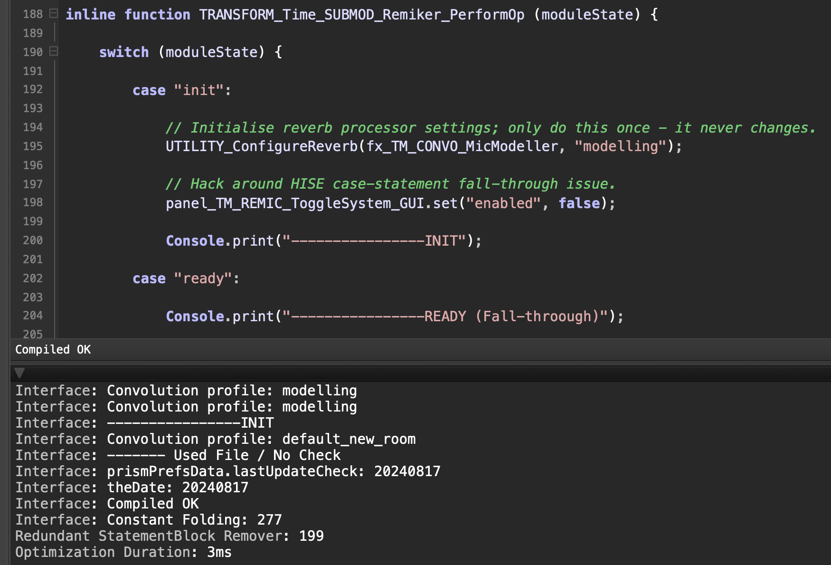The height and width of the screenshot is (565, 831).
Task: Click the '(moduleState)' parameter on line 188
Action: [x=587, y=15]
